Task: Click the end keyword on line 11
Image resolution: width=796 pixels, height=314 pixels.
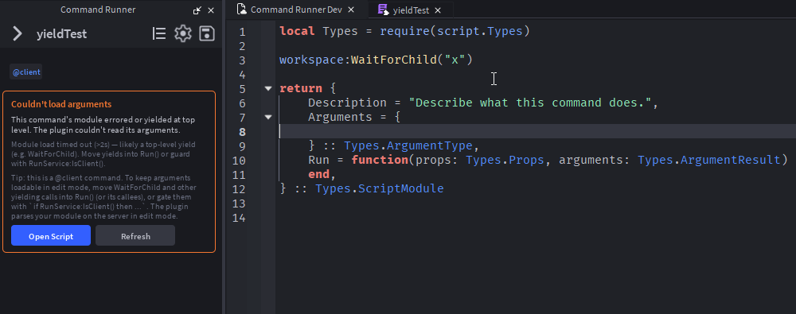Action: pos(319,175)
